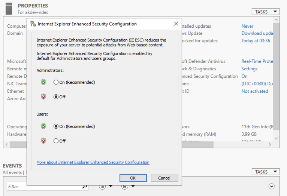The image size is (287, 196).
Task: Click red shield icon beside Users Off
Action: coord(43,141)
